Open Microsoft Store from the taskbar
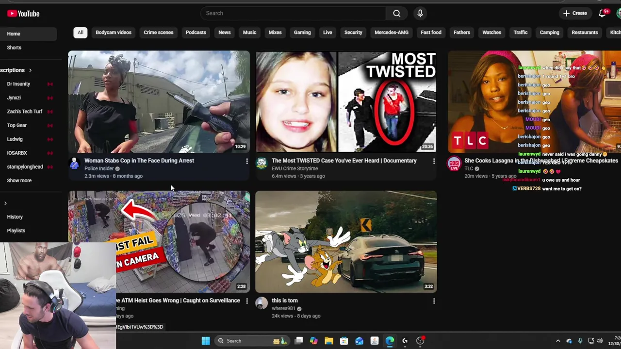 (x=344, y=341)
